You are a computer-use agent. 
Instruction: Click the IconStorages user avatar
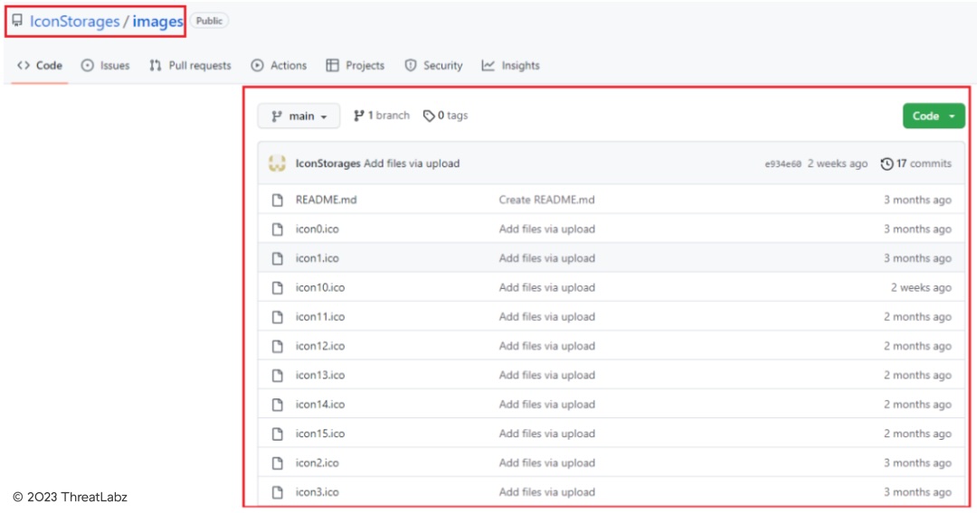click(x=278, y=163)
